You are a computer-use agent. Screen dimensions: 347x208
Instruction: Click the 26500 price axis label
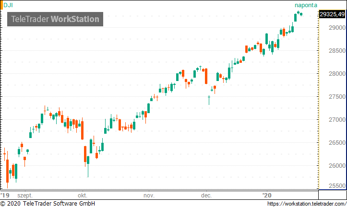coord(337,143)
